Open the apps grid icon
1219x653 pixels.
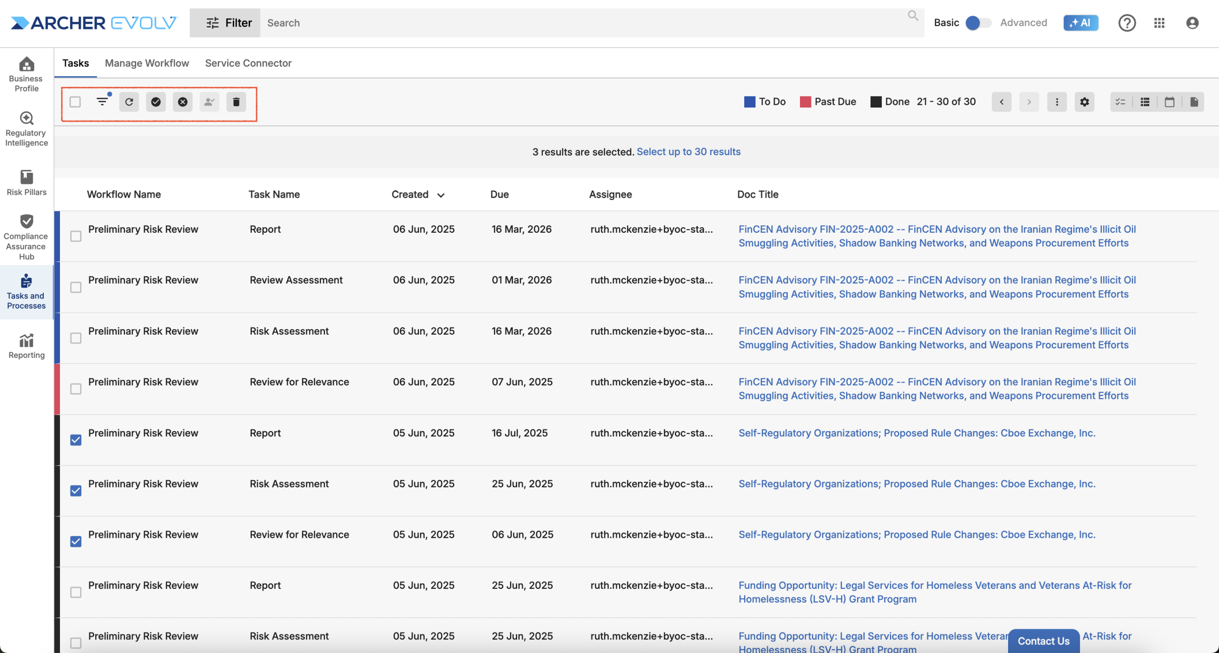pyautogui.click(x=1159, y=23)
